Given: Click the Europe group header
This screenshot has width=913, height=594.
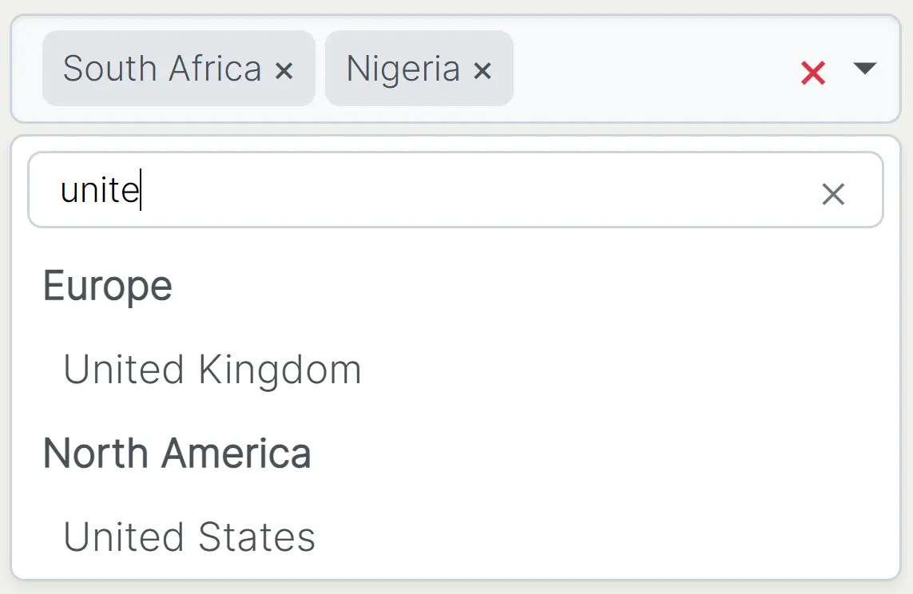Looking at the screenshot, I should 108,286.
